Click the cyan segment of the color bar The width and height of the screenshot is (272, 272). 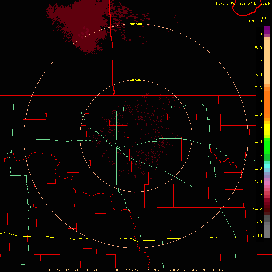(267, 166)
